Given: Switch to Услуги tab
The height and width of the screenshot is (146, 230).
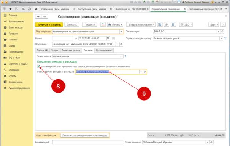Looking at the screenshot, I should pos(55,50).
